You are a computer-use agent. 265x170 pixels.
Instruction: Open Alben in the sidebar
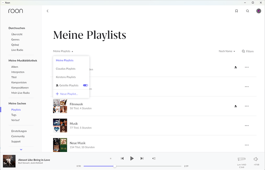[15, 67]
